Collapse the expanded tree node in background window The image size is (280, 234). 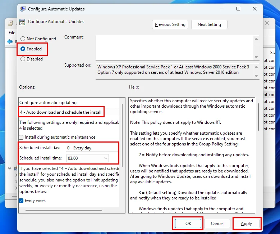tap(10, 168)
